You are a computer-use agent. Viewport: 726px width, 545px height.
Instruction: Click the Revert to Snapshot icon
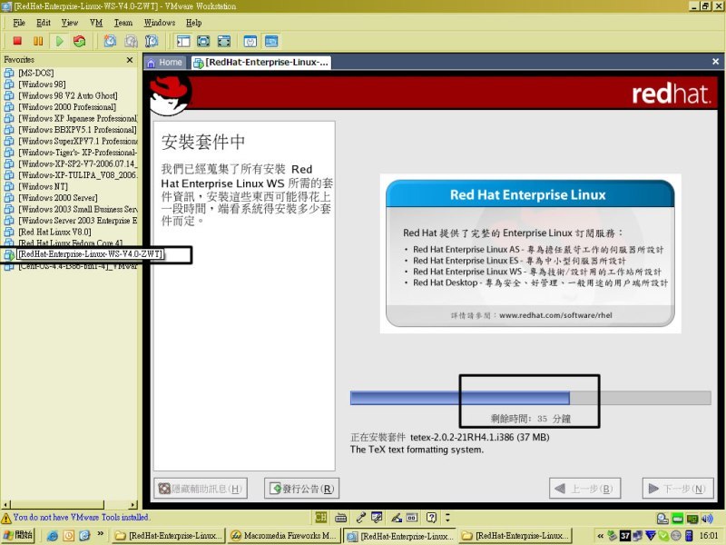[x=131, y=41]
